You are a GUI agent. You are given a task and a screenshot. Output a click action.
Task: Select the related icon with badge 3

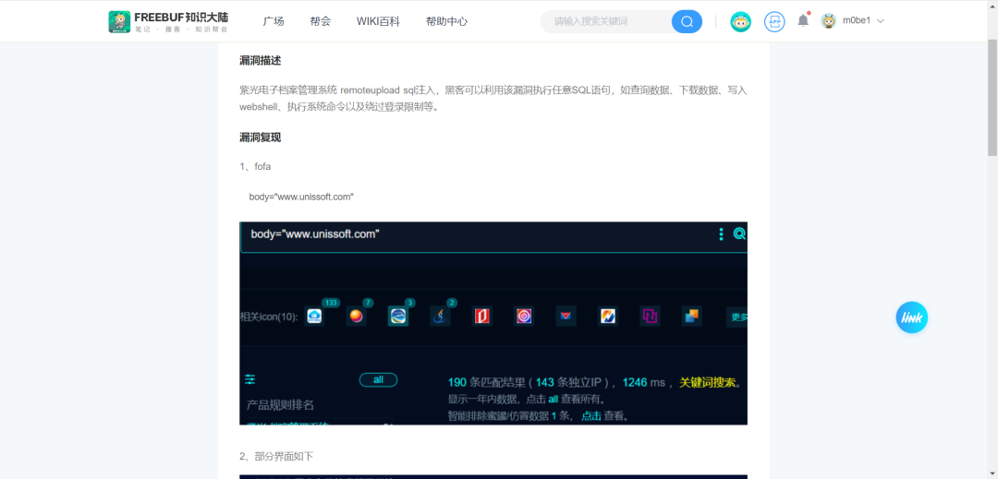tap(398, 316)
